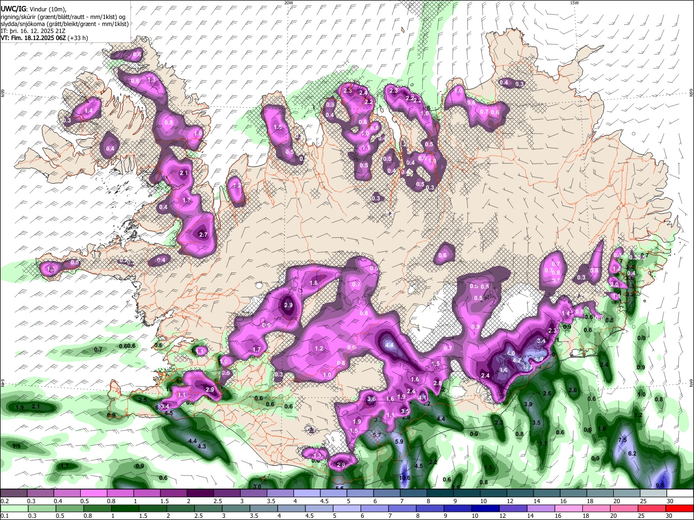Screen dimensions: 694x520
Task: Pick the bright red swatch above 30 in rain legend
Action: click(x=680, y=508)
